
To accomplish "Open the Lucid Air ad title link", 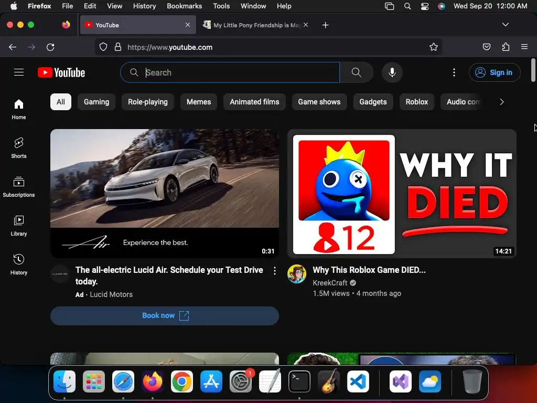I will 169,275.
